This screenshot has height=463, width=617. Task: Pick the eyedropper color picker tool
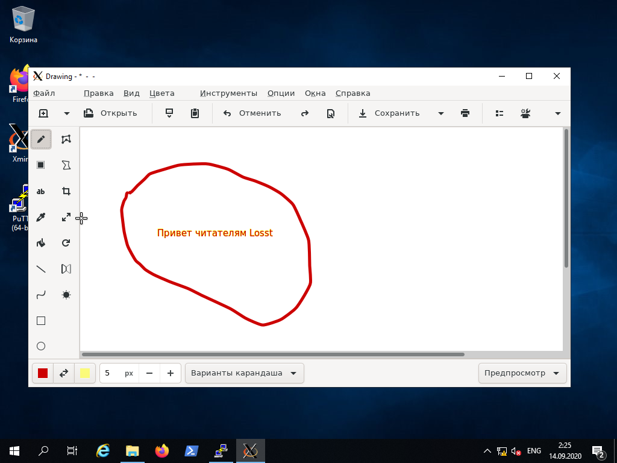point(41,218)
